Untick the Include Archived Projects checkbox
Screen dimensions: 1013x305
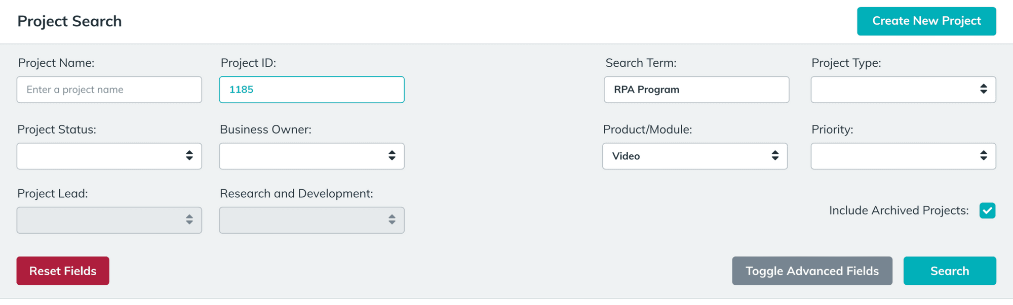pyautogui.click(x=987, y=210)
